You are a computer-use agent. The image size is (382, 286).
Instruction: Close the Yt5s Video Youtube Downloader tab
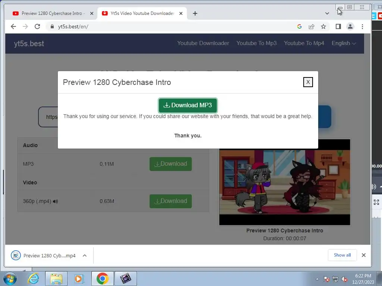(181, 13)
